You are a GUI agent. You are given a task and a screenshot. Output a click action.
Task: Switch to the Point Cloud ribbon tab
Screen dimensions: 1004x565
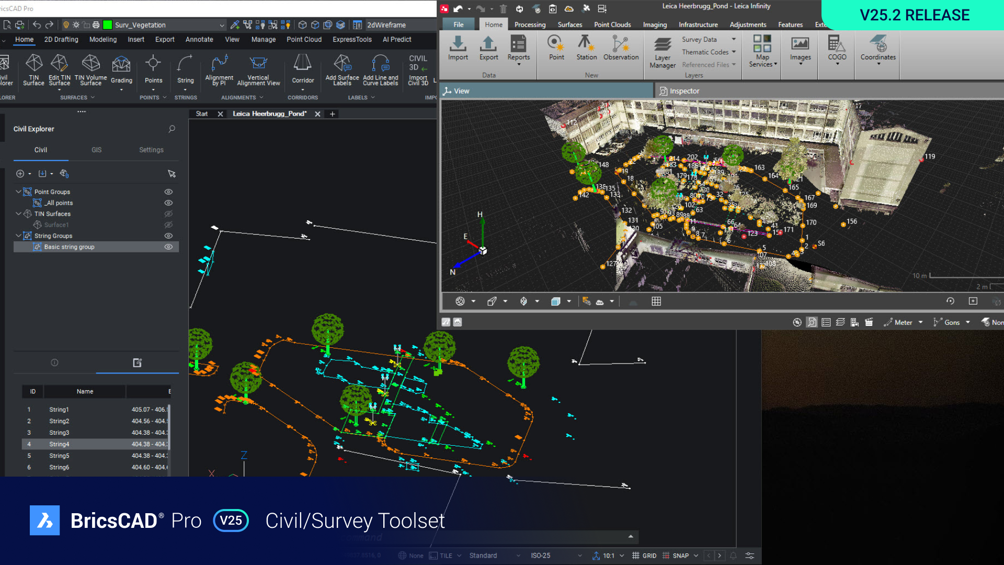click(304, 39)
